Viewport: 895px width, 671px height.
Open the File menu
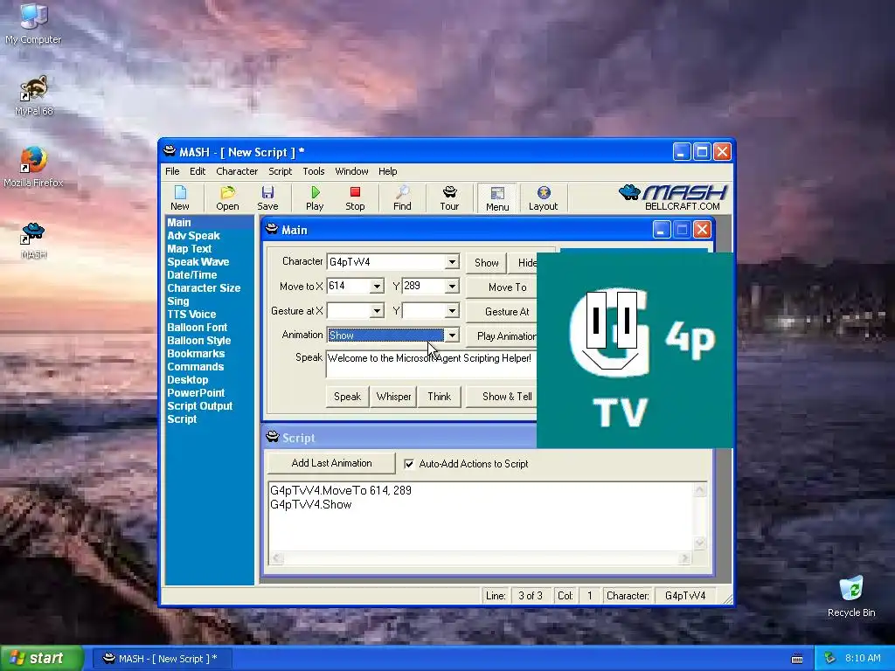point(172,171)
